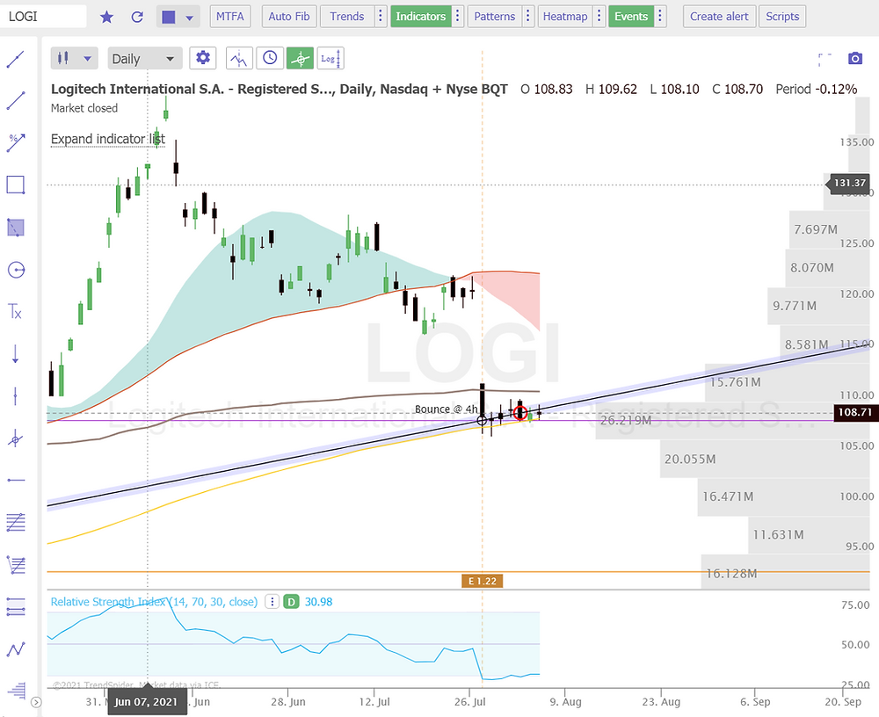Click the compare symbols line chart icon
This screenshot has width=879, height=717.
tap(239, 58)
